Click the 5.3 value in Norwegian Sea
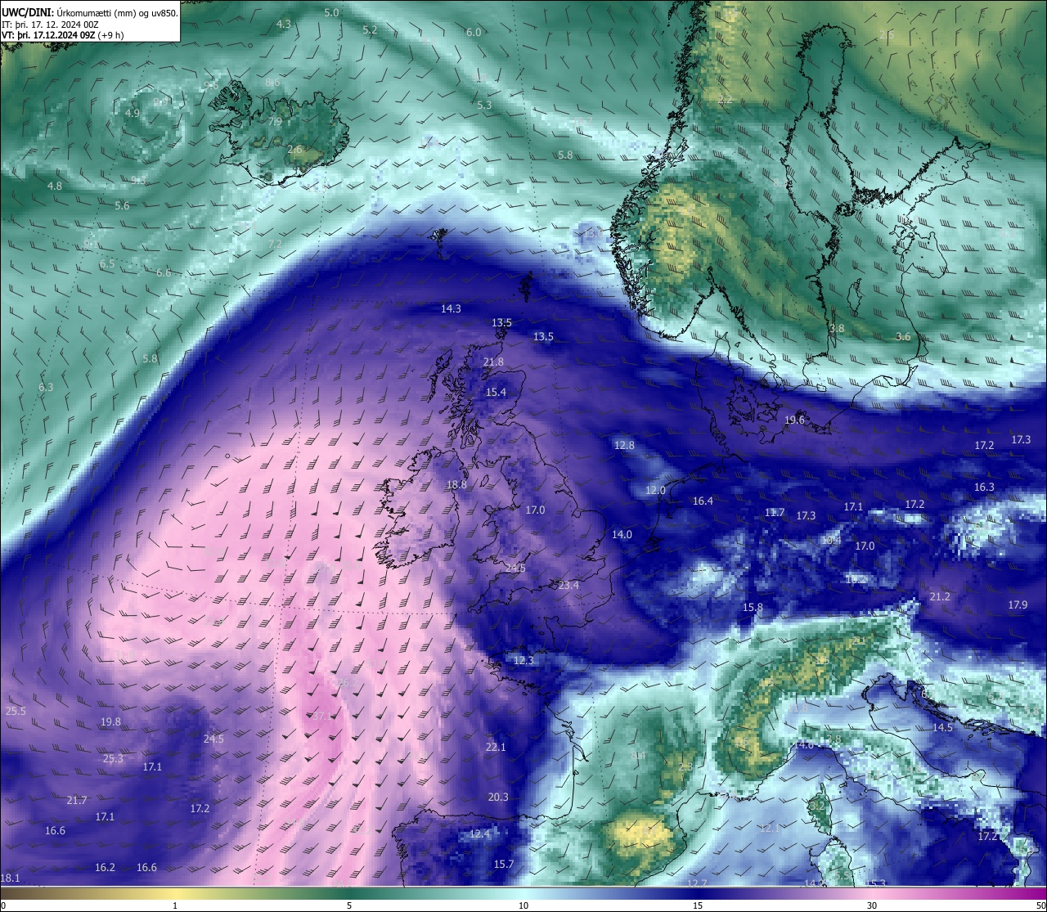1047x912 pixels. 484,105
